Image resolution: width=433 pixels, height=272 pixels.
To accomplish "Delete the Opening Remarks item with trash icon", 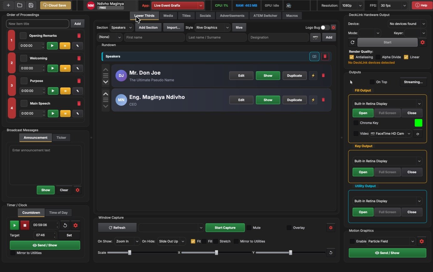I will pyautogui.click(x=79, y=36).
